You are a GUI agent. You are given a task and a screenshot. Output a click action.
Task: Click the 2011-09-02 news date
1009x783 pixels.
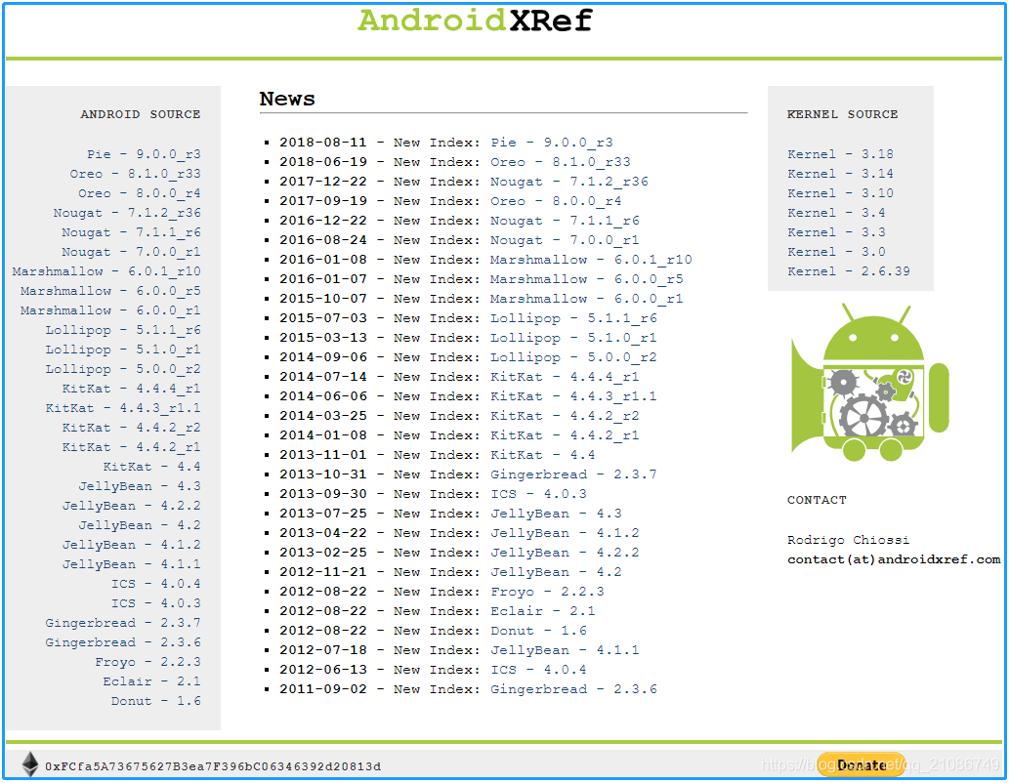point(323,689)
